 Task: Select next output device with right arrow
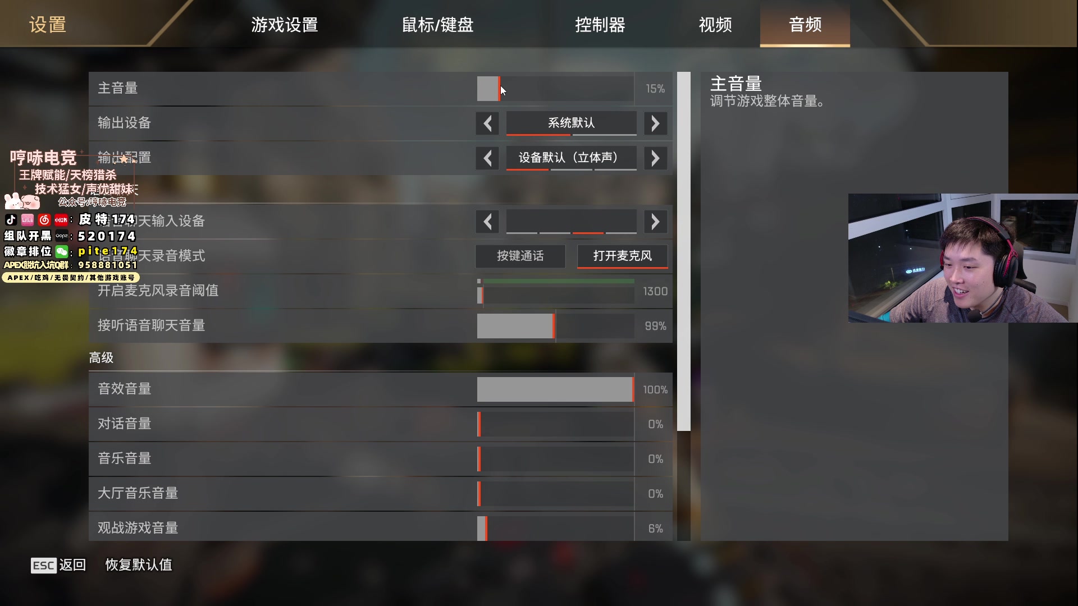pyautogui.click(x=655, y=123)
